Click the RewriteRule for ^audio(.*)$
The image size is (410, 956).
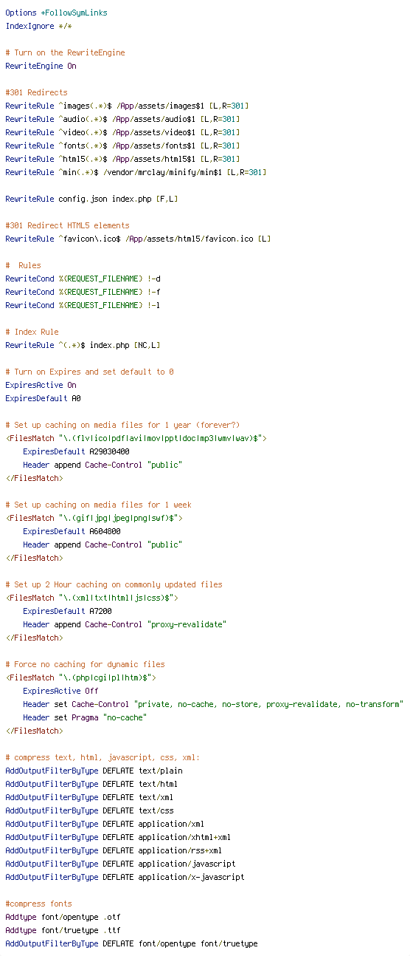[122, 120]
